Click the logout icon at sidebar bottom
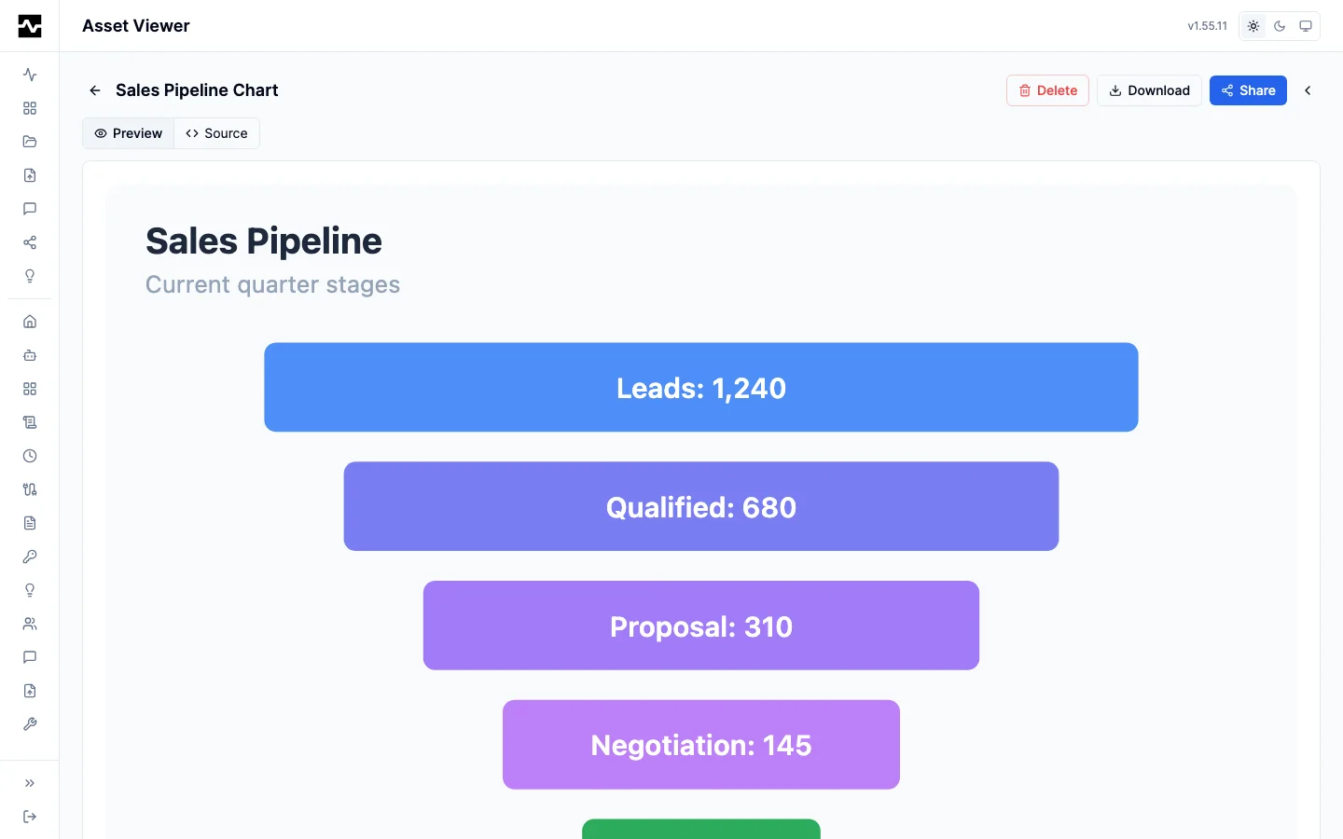This screenshot has width=1343, height=839. [30, 817]
